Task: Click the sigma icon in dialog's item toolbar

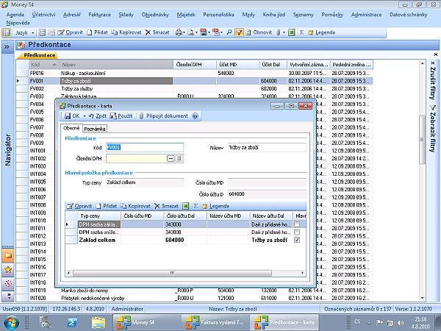Action: tap(196, 206)
